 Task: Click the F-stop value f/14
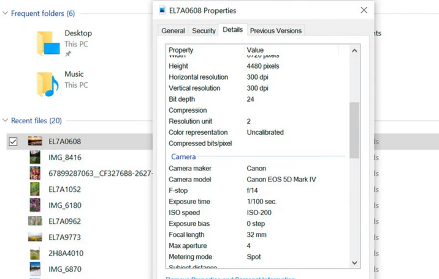[252, 191]
